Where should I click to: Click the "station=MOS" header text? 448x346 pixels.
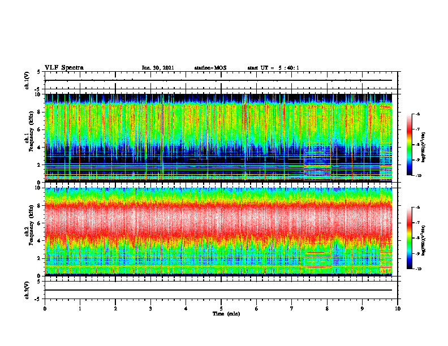210,68
